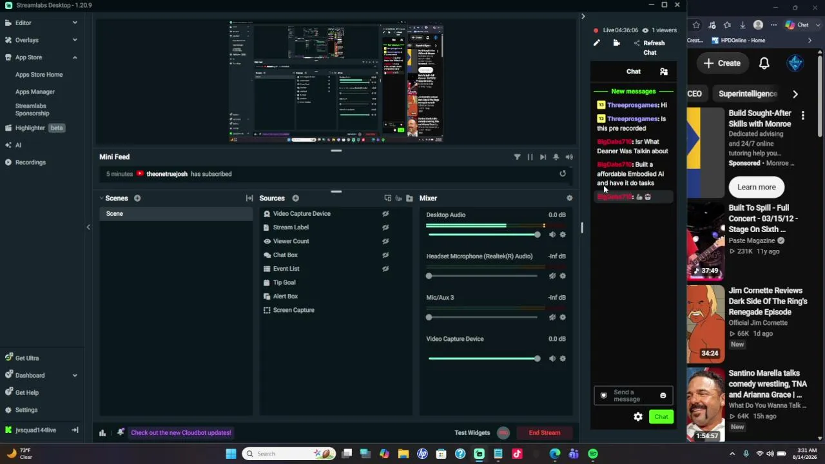Adjust the Headset Microphone volume slider
This screenshot has height=464, width=825.
pyautogui.click(x=483, y=276)
